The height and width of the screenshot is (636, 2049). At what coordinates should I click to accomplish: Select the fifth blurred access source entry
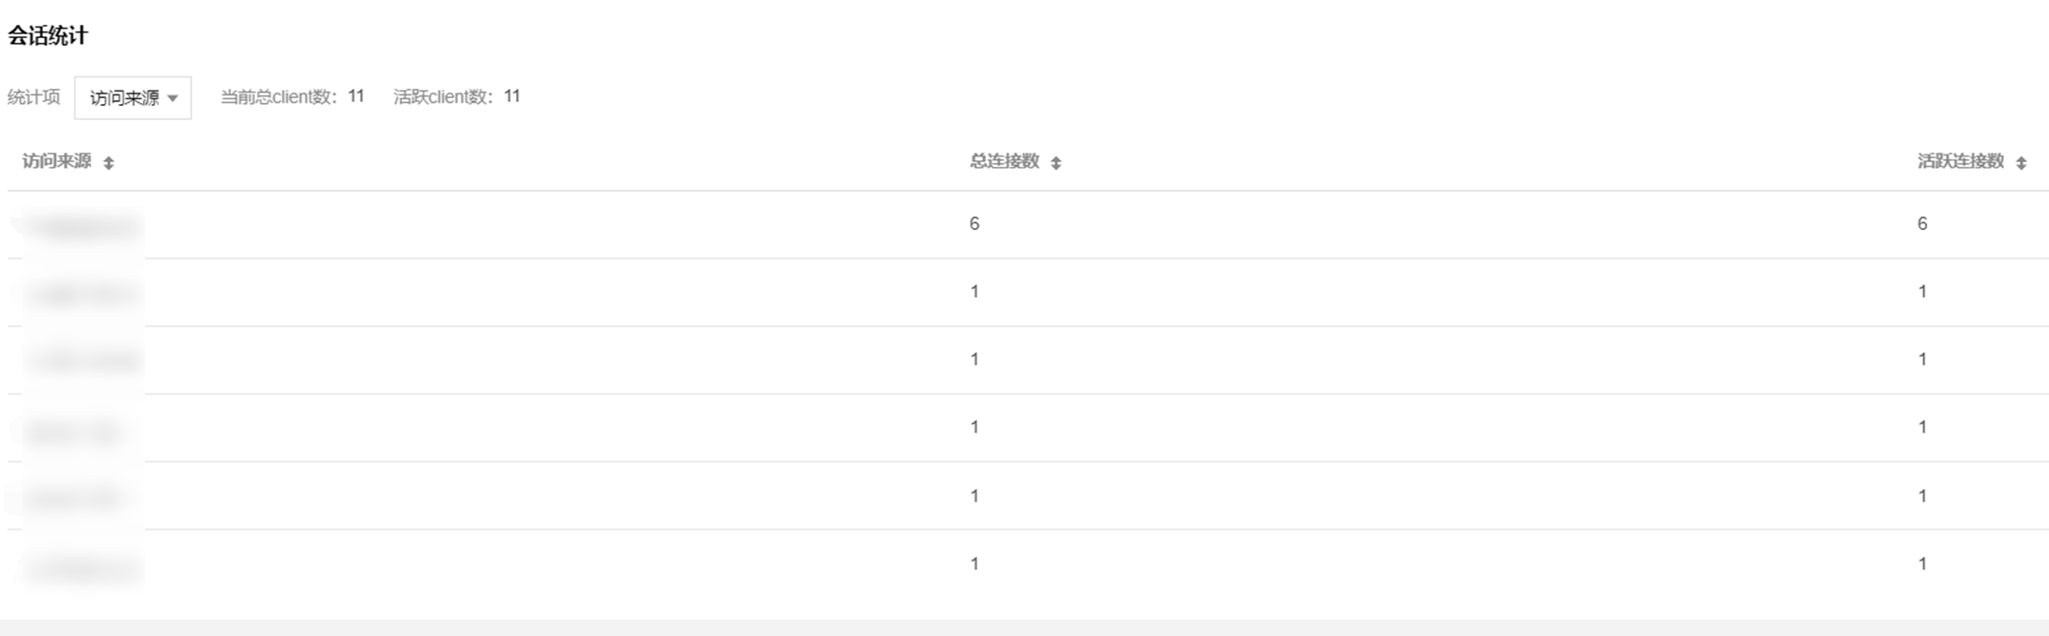coord(74,498)
